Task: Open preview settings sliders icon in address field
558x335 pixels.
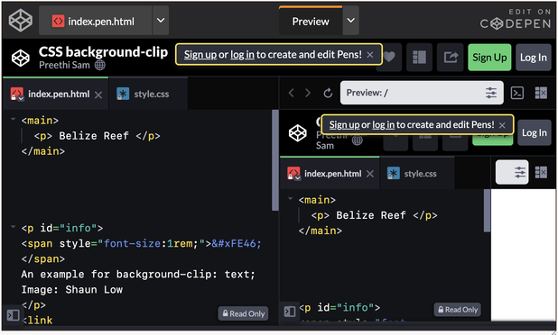Action: click(491, 93)
